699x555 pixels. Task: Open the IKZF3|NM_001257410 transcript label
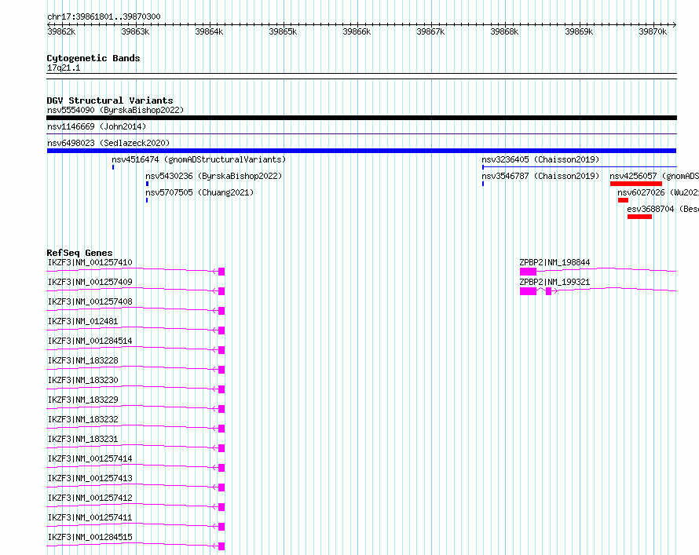(90, 262)
